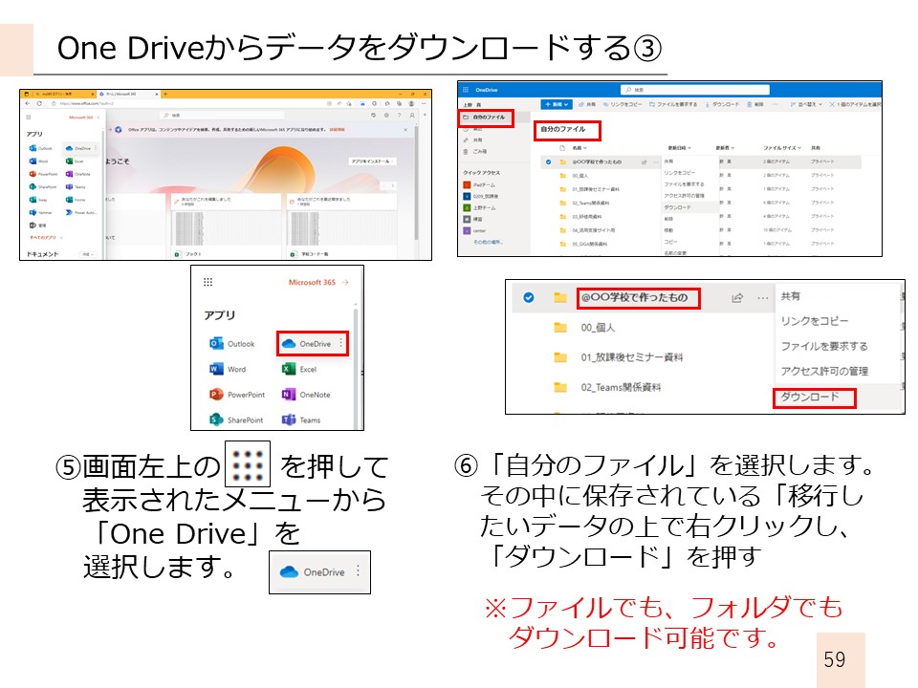
Task: Open the settings gear in Microsoft 365 header
Action: [386, 115]
